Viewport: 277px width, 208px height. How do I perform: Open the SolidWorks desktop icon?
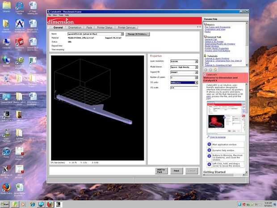click(20, 44)
